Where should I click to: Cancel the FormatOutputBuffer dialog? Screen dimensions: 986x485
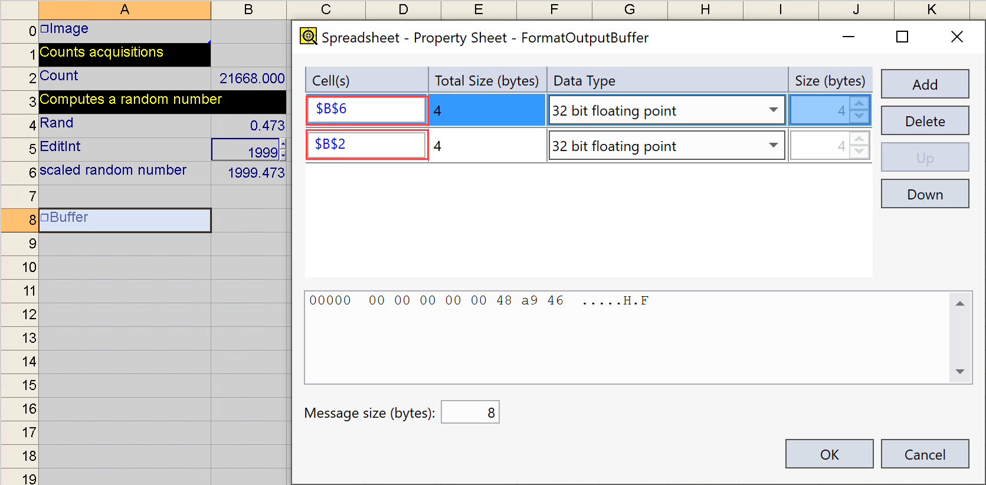click(924, 454)
